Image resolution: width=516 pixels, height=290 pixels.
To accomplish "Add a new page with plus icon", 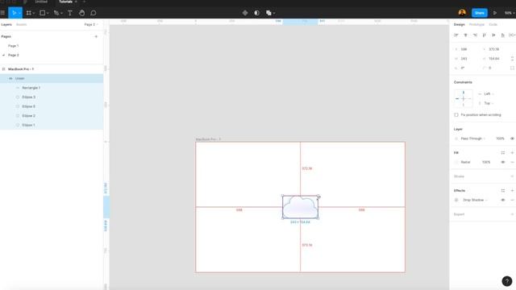I will [x=96, y=36].
